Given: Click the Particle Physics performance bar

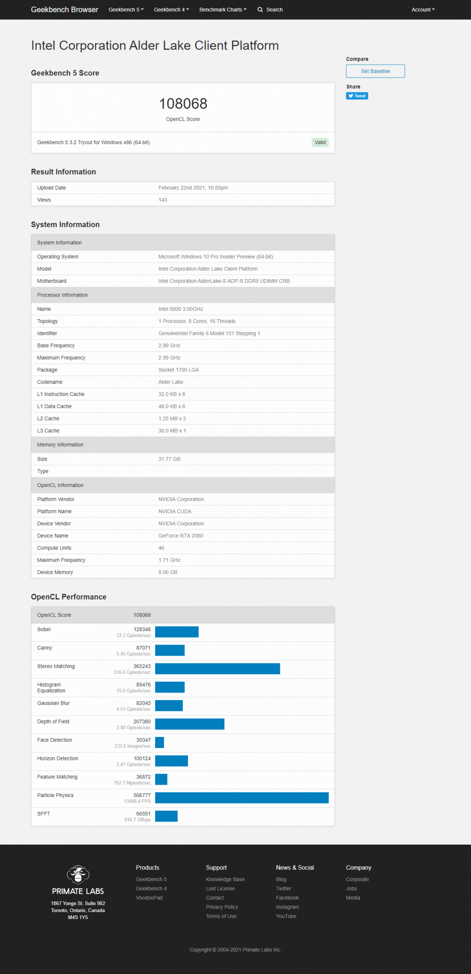Looking at the screenshot, I should [x=242, y=797].
